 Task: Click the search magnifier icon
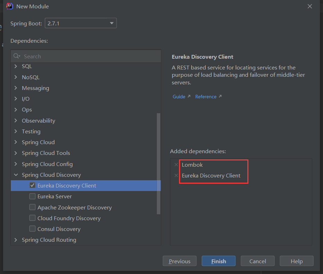coord(17,56)
